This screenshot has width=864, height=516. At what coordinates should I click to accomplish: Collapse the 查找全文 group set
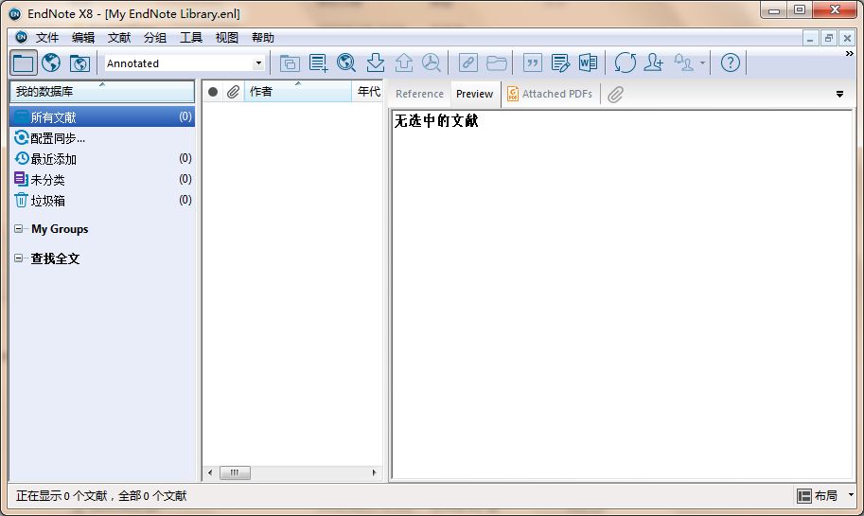click(18, 258)
